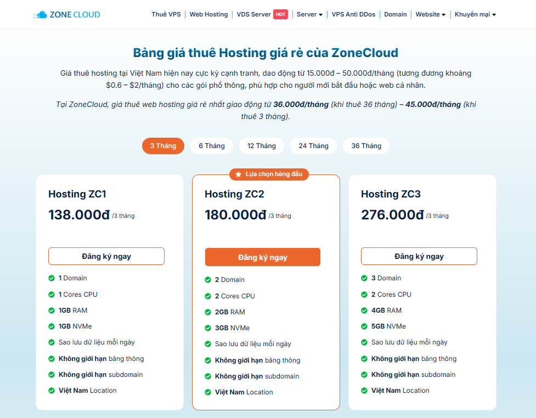The image size is (536, 418).
Task: Click the green check beside 3GB NVMe
Action: [x=208, y=328]
